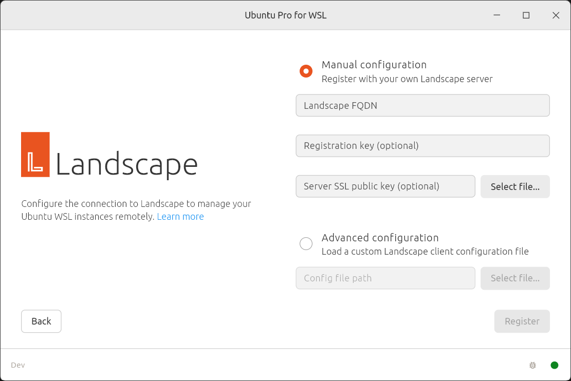
Task: Open Select file for Config file path
Action: point(515,278)
